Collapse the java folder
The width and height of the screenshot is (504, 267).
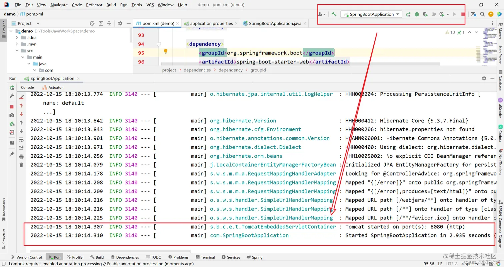tap(29, 64)
